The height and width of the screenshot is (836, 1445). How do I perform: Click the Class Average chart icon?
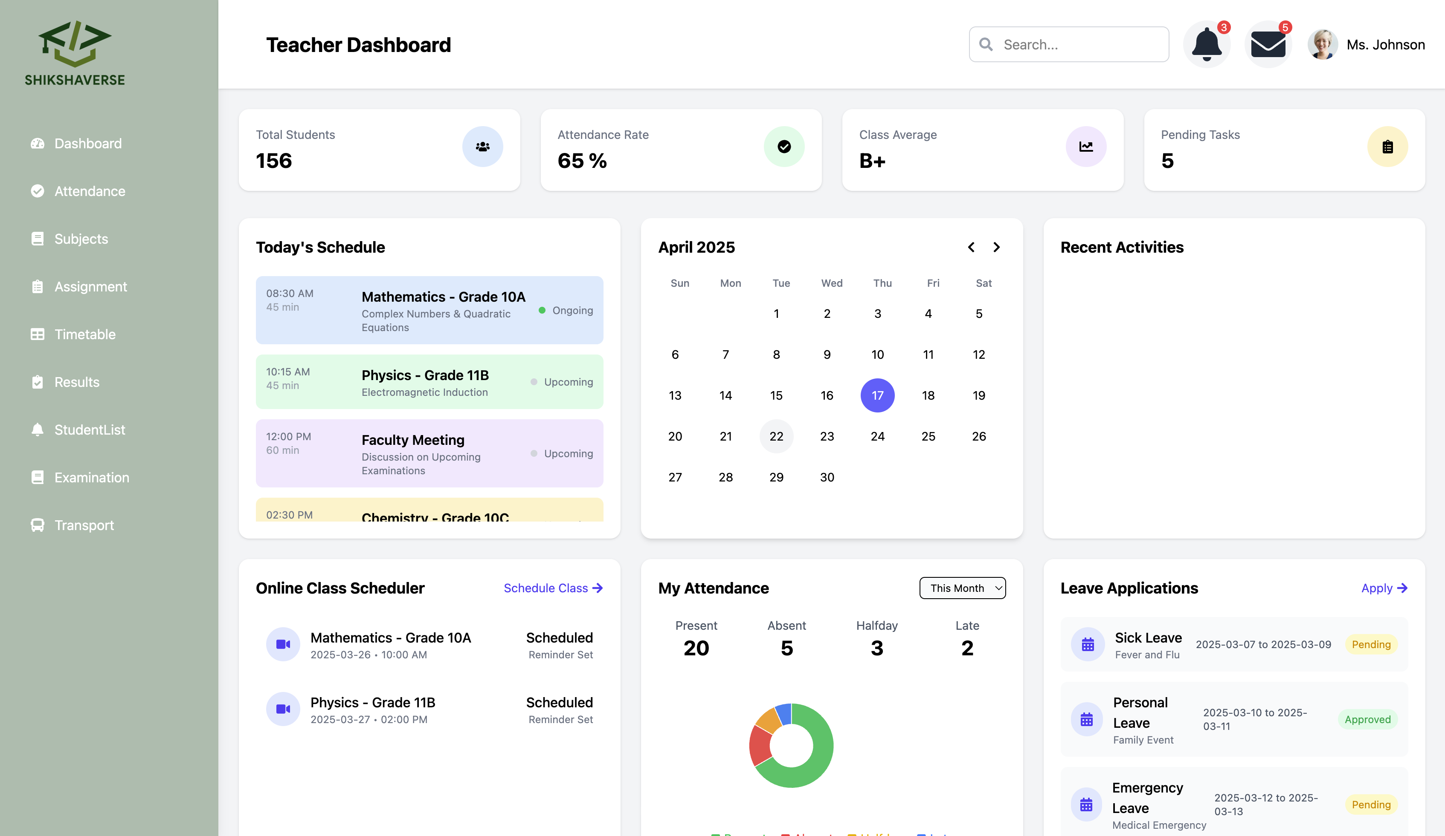(1085, 147)
